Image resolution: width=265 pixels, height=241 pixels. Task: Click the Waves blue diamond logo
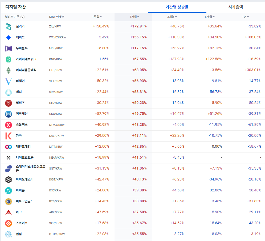(x=9, y=37)
